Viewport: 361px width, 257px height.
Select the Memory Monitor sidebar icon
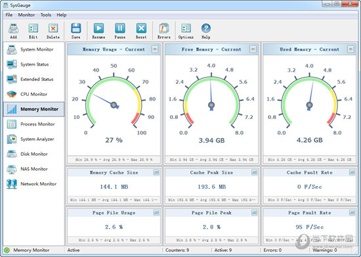point(12,109)
